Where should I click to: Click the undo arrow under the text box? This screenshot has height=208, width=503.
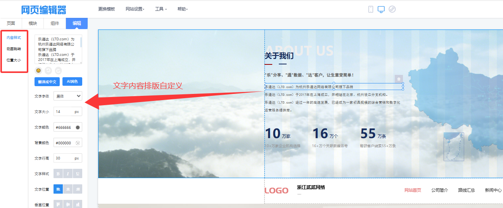pos(48,71)
